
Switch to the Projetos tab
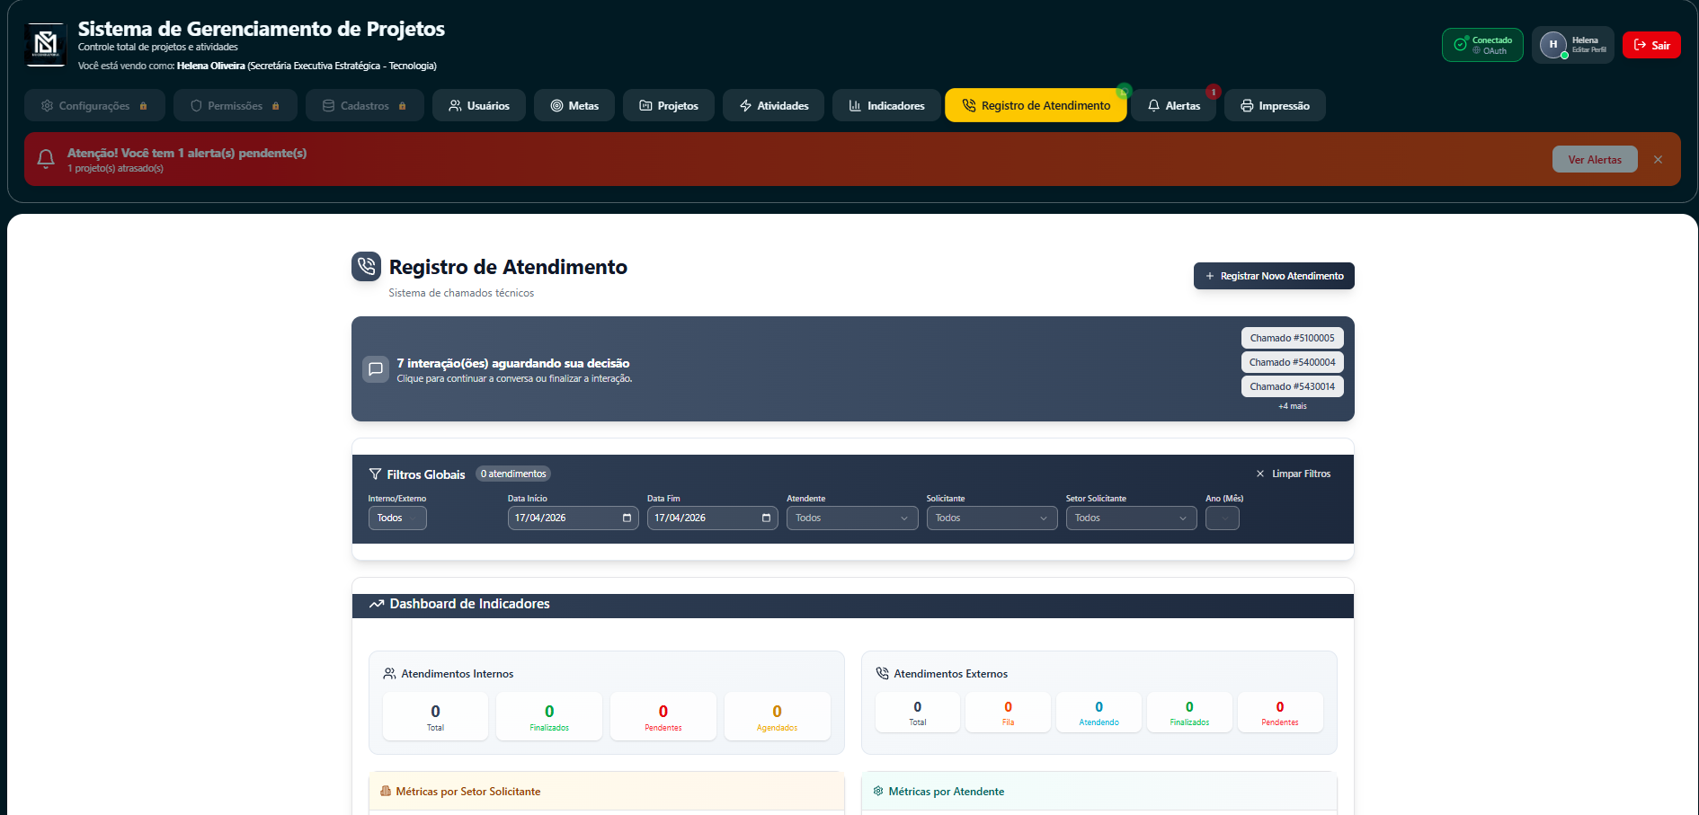(669, 105)
